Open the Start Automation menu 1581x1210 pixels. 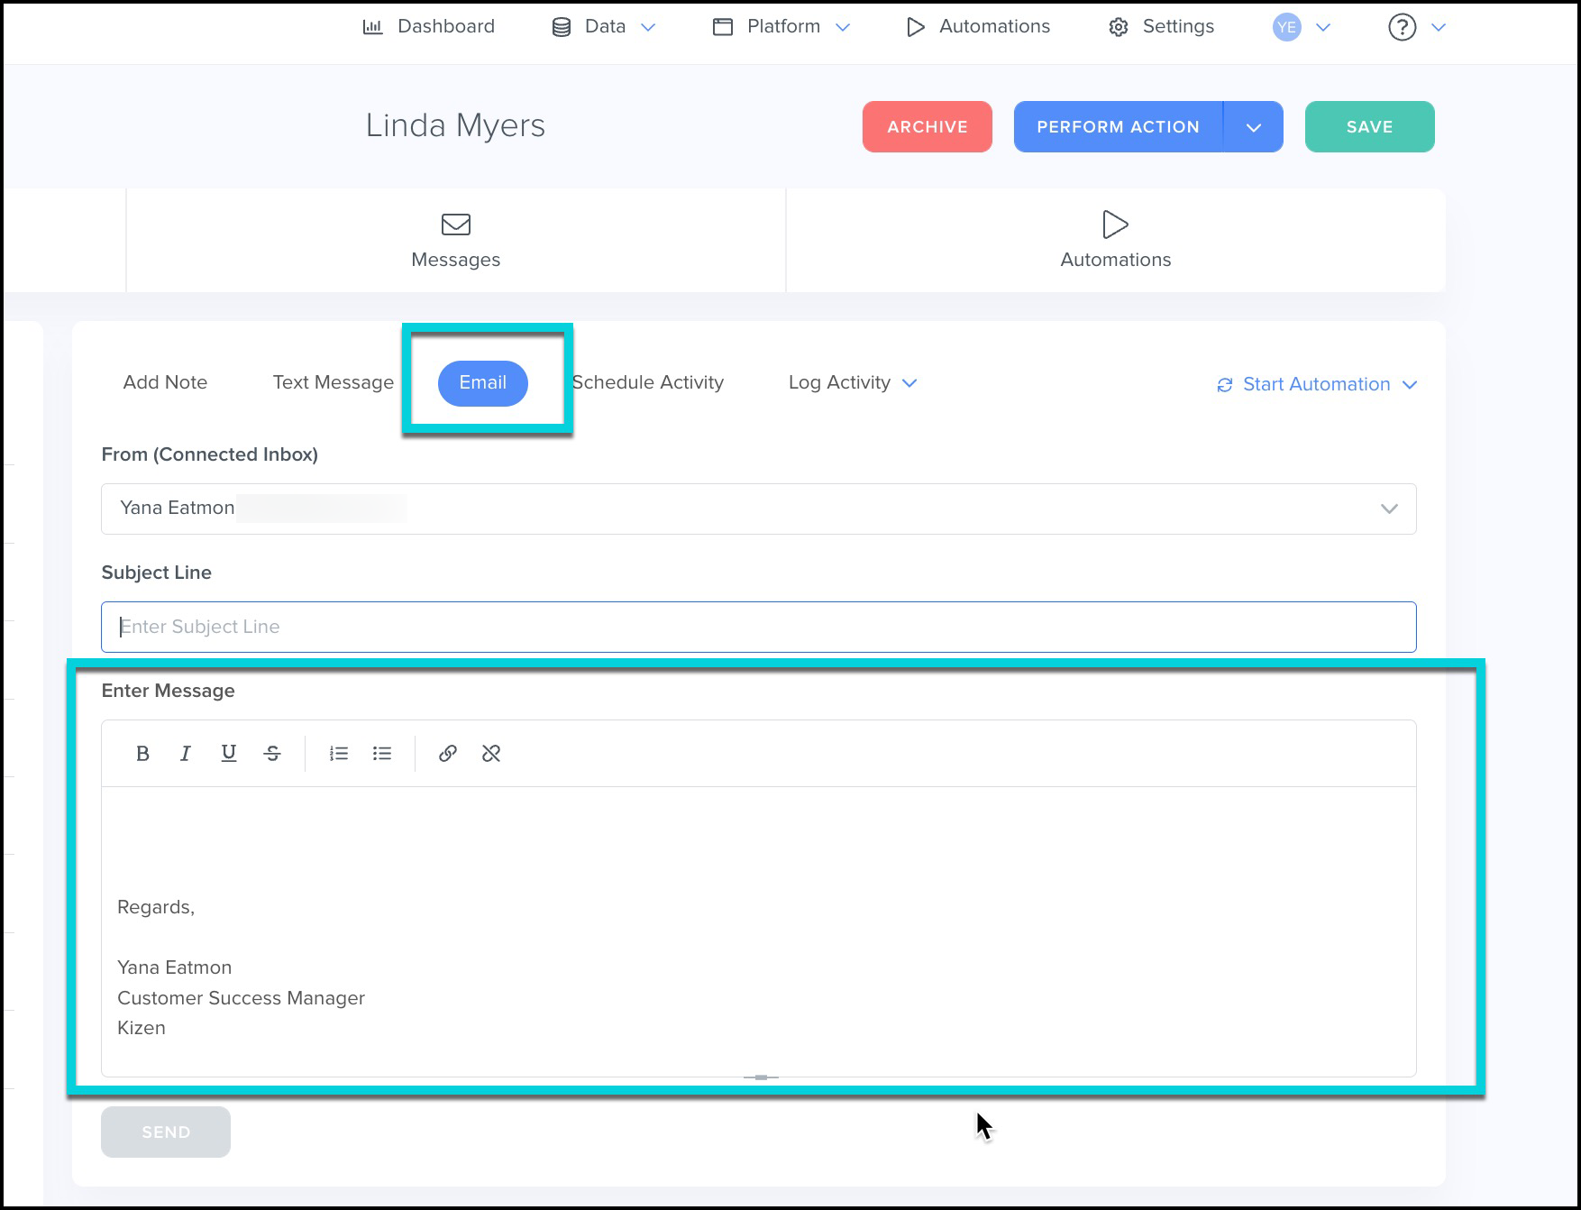tap(1317, 385)
